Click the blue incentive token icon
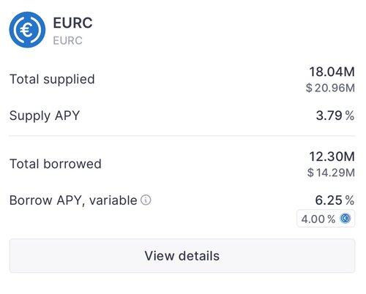 346,218
